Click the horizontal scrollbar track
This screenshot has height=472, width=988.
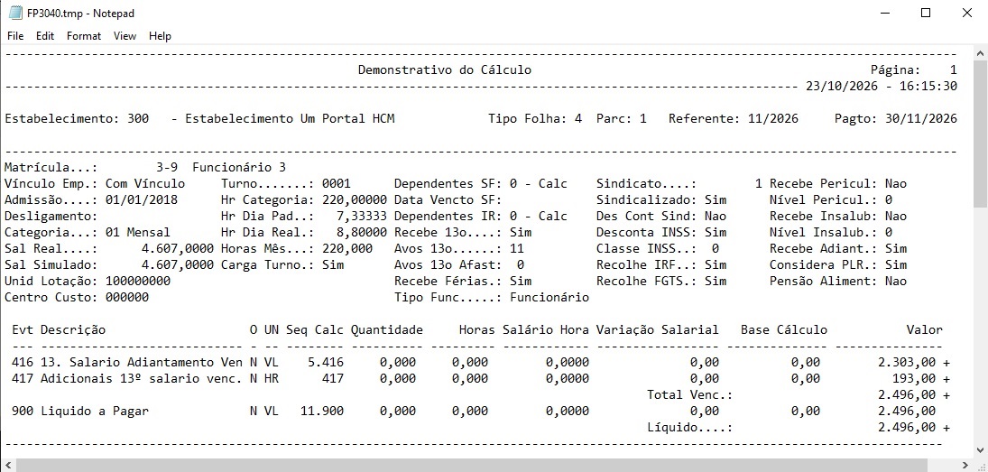tap(486, 465)
